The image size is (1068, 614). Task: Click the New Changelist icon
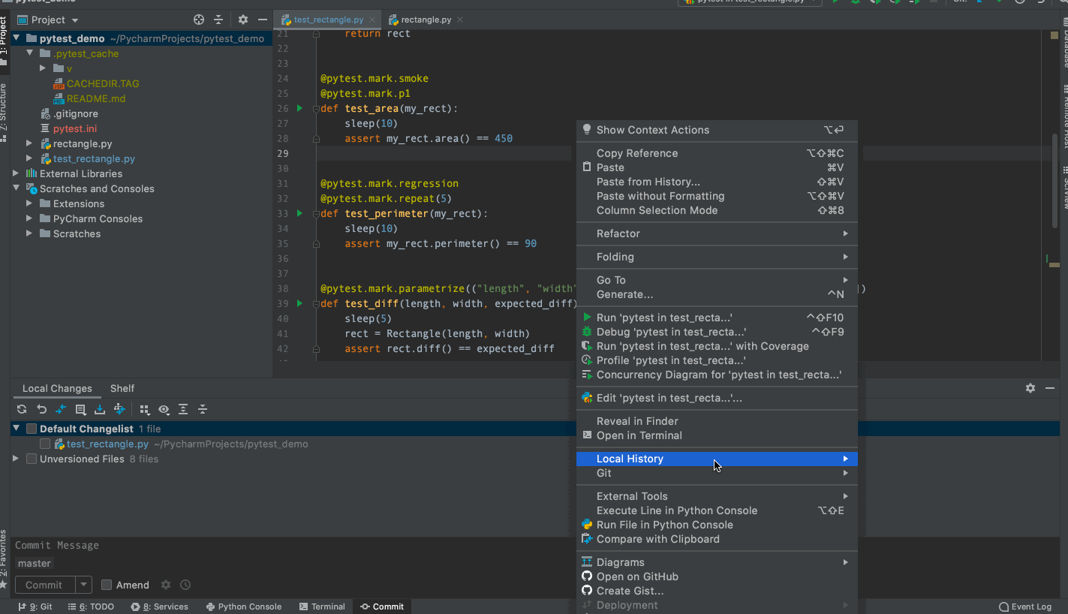(80, 409)
